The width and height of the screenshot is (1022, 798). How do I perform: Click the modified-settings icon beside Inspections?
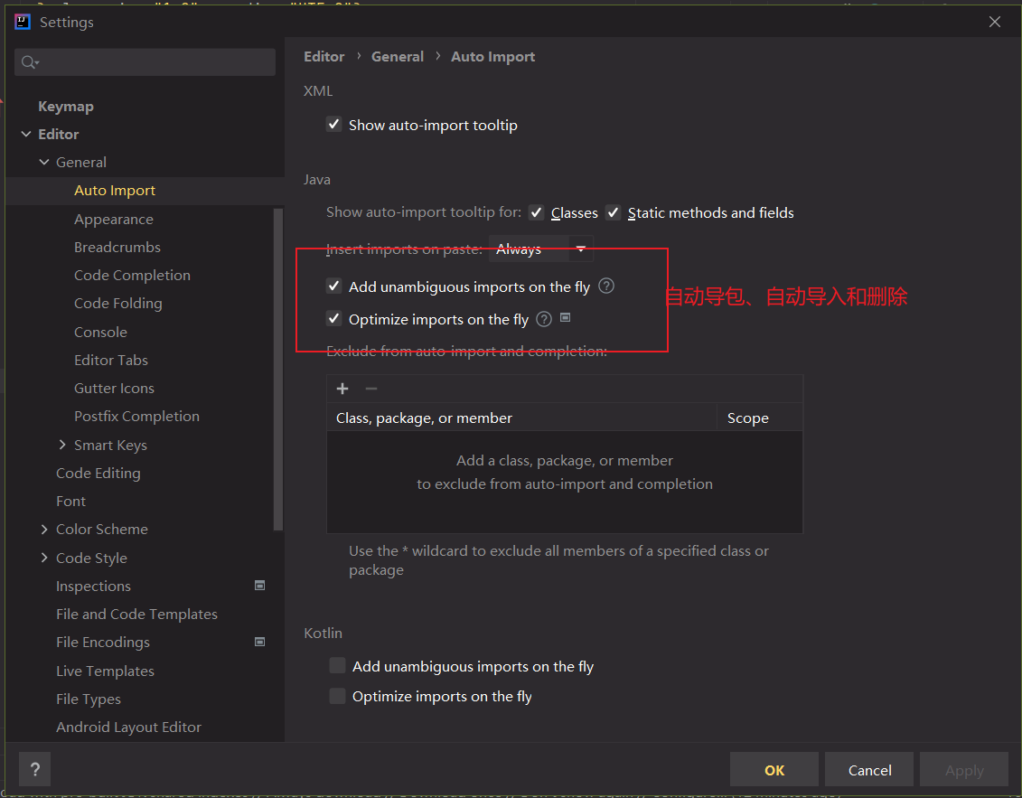pyautogui.click(x=259, y=586)
